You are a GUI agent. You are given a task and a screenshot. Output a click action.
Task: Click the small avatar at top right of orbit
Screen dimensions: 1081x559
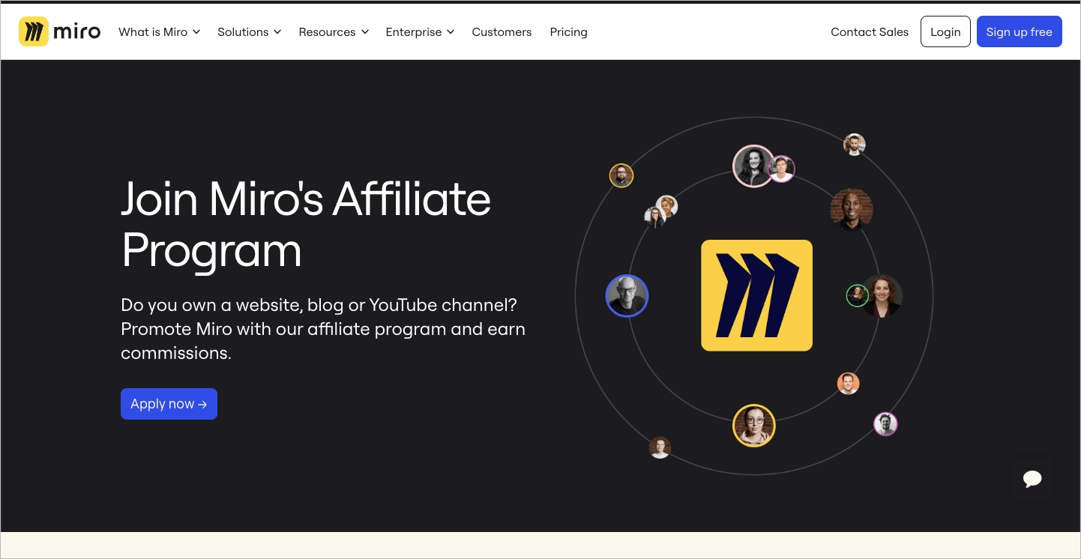pos(854,145)
